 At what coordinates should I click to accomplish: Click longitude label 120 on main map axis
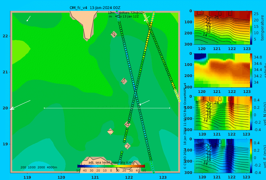point(61,177)
